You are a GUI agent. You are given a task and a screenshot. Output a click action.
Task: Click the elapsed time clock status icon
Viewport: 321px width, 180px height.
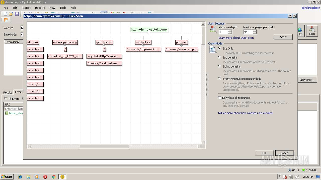(290, 170)
